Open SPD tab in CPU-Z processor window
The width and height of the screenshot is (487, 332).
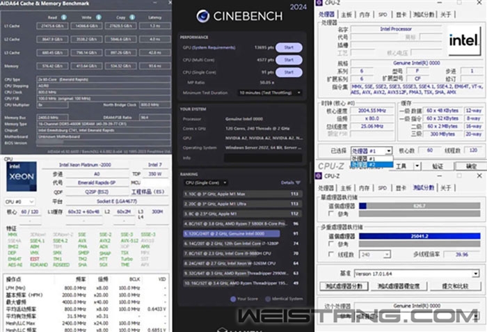point(383,15)
